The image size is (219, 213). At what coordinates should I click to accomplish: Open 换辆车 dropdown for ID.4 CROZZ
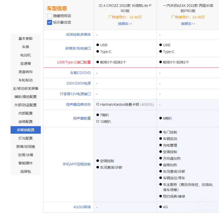[x=125, y=24]
